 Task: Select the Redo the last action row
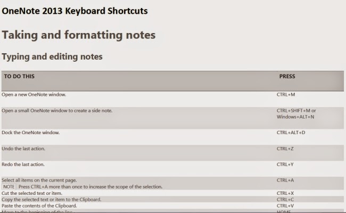click(x=172, y=169)
